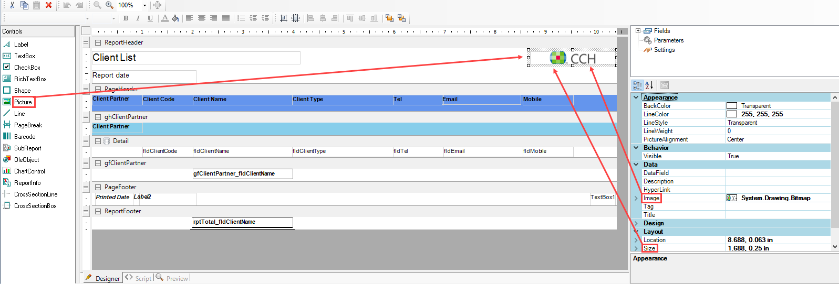Click the Send to Back icon
839x284 pixels.
401,18
